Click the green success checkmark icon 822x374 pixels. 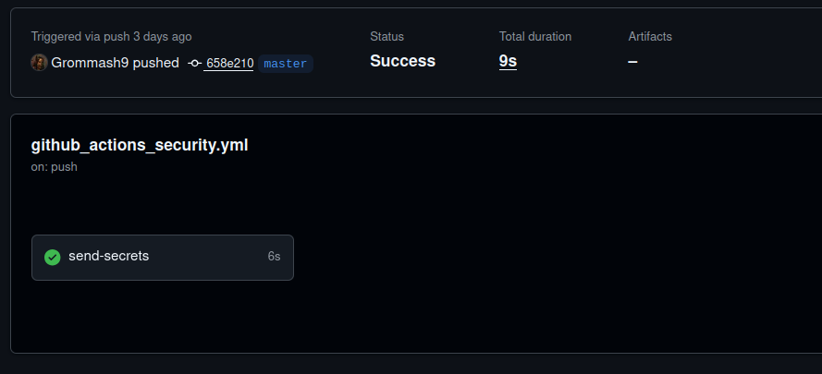(53, 258)
